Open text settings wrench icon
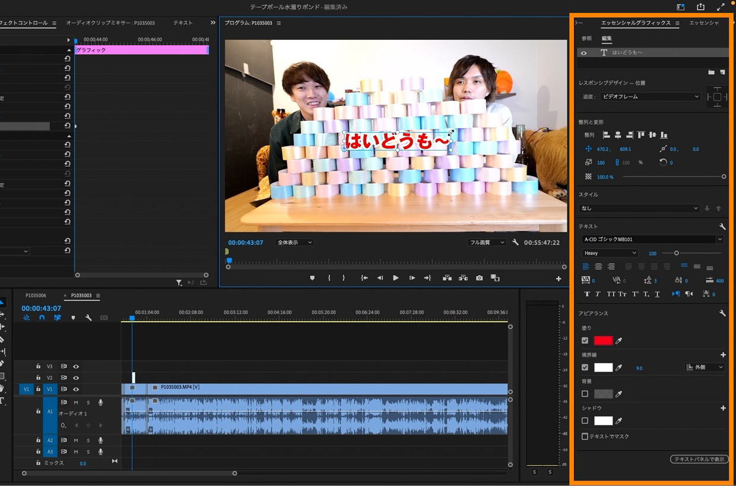The image size is (736, 486). pyautogui.click(x=722, y=226)
